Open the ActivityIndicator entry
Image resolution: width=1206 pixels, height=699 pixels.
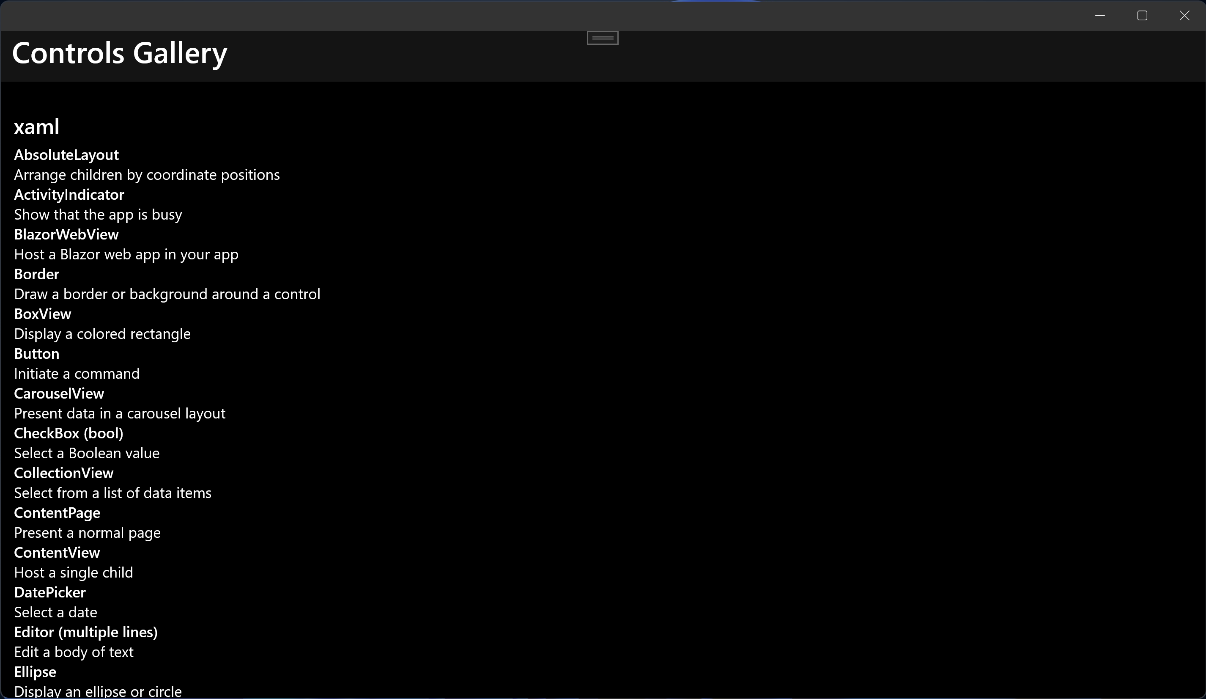(x=69, y=195)
